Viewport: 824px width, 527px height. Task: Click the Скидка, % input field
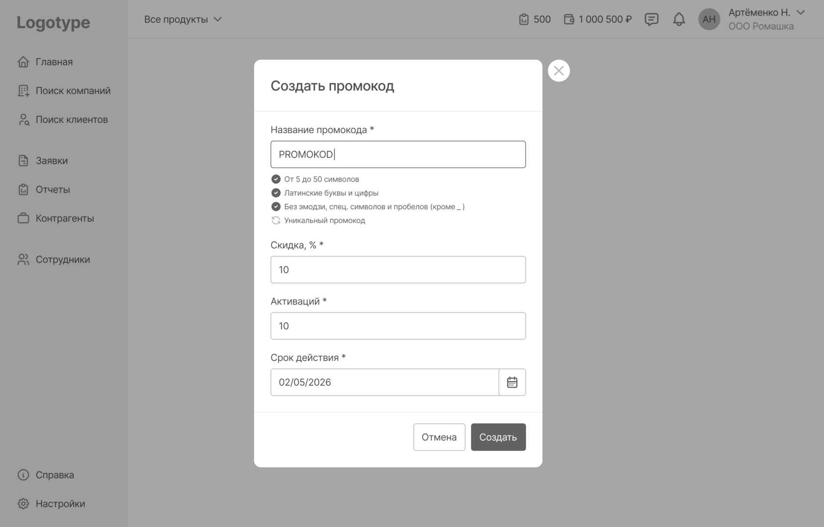click(398, 270)
